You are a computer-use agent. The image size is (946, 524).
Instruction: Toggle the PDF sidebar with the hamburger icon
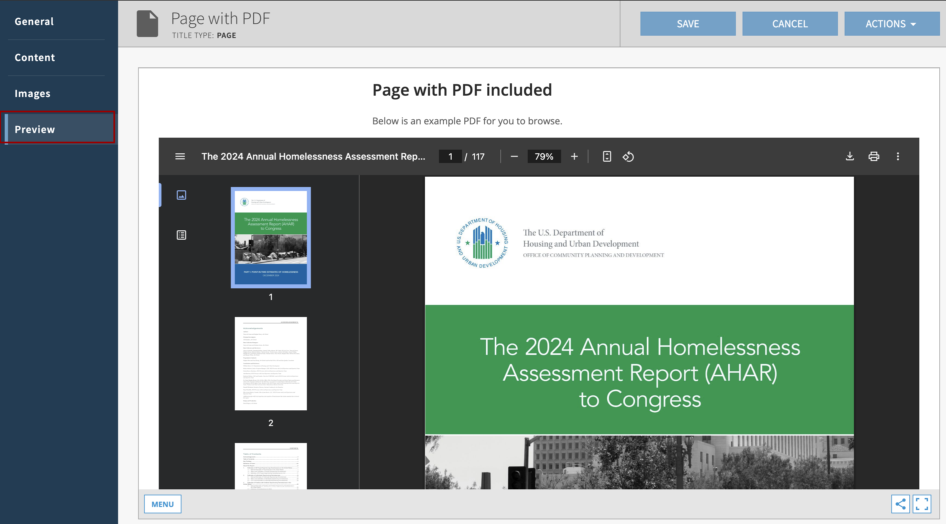pyautogui.click(x=180, y=156)
